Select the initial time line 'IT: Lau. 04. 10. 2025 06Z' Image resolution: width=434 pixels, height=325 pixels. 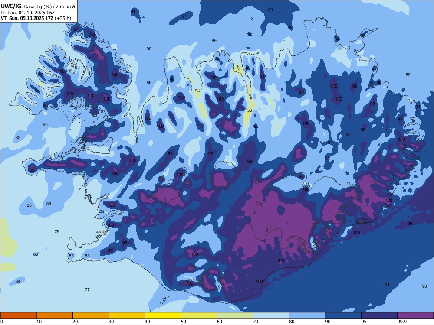[28, 13]
